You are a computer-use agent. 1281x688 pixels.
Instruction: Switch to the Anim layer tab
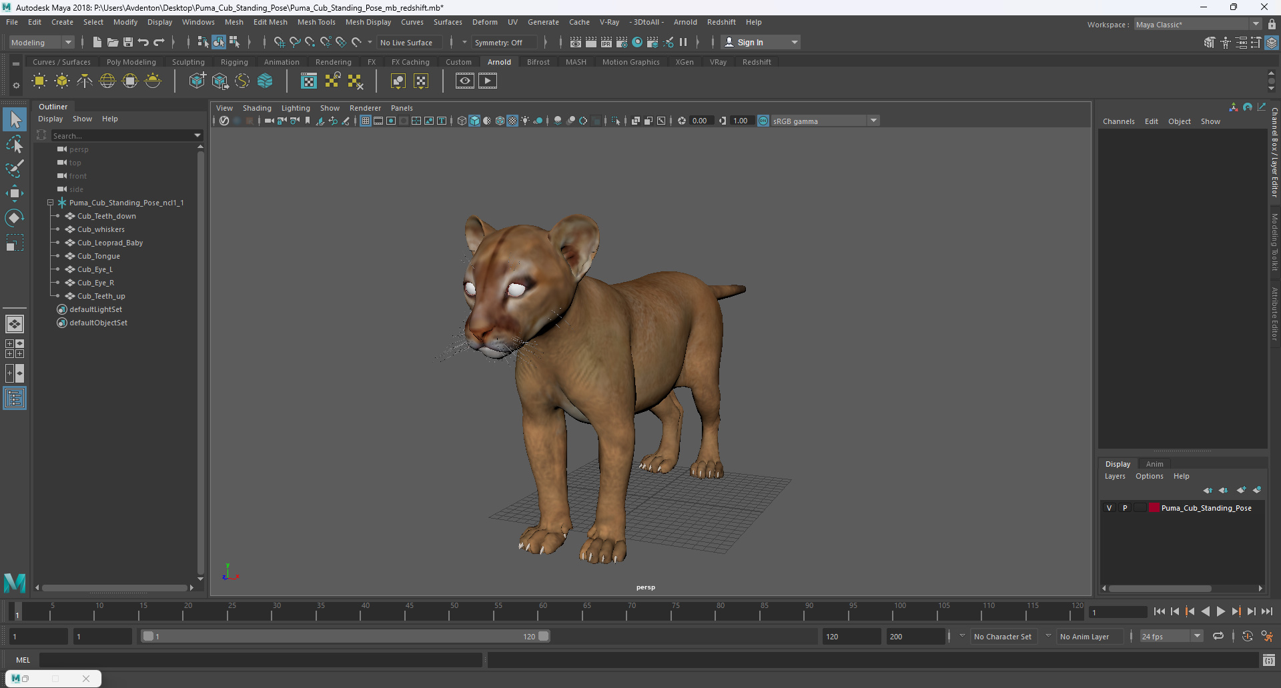click(1154, 464)
